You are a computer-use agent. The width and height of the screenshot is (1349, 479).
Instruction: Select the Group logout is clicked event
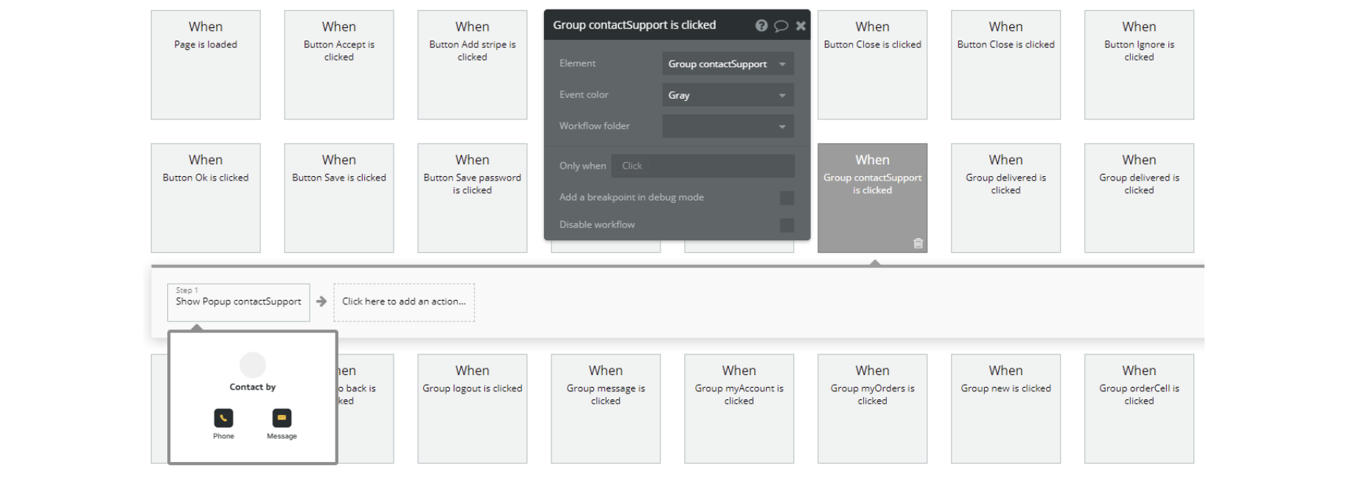(x=473, y=408)
